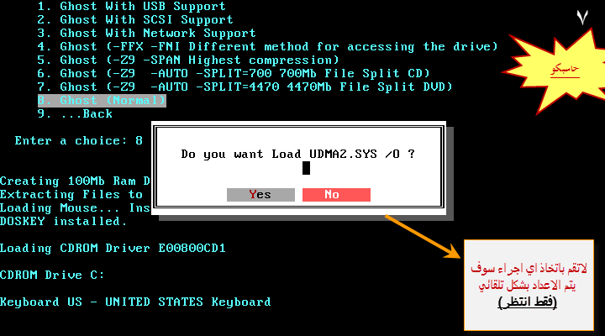Choose Ghost -Z9 -SPAN Highest compression

coord(188,60)
